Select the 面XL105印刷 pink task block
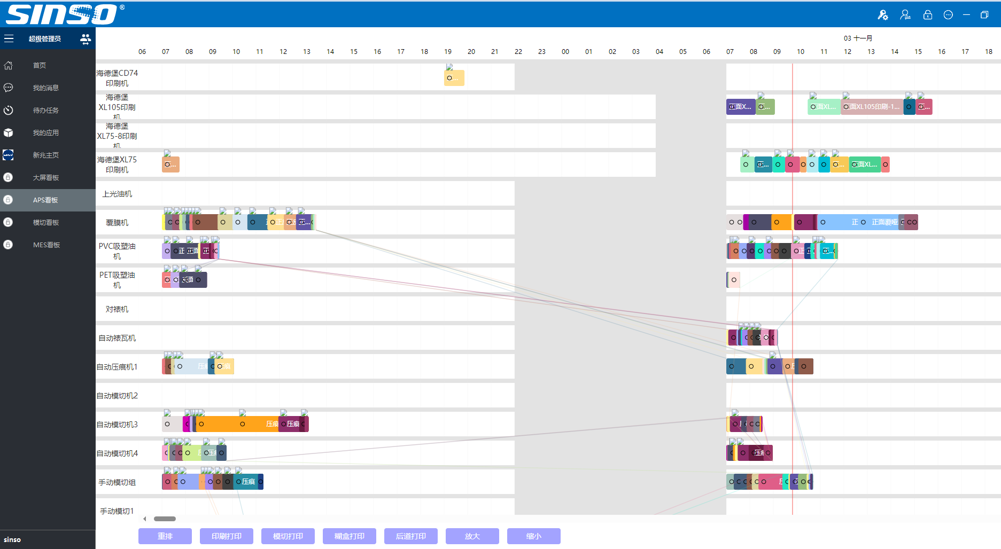 [872, 107]
